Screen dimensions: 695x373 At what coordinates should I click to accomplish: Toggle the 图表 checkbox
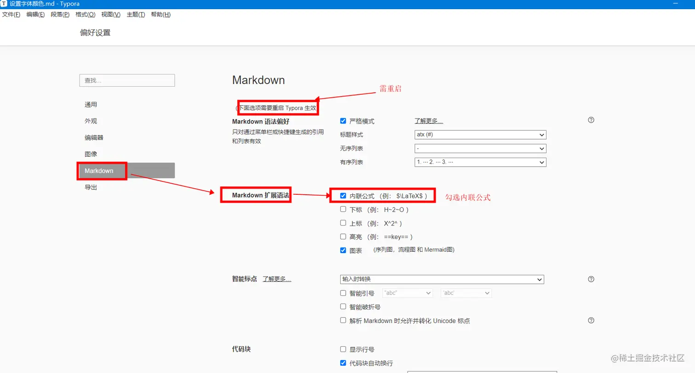pyautogui.click(x=343, y=250)
